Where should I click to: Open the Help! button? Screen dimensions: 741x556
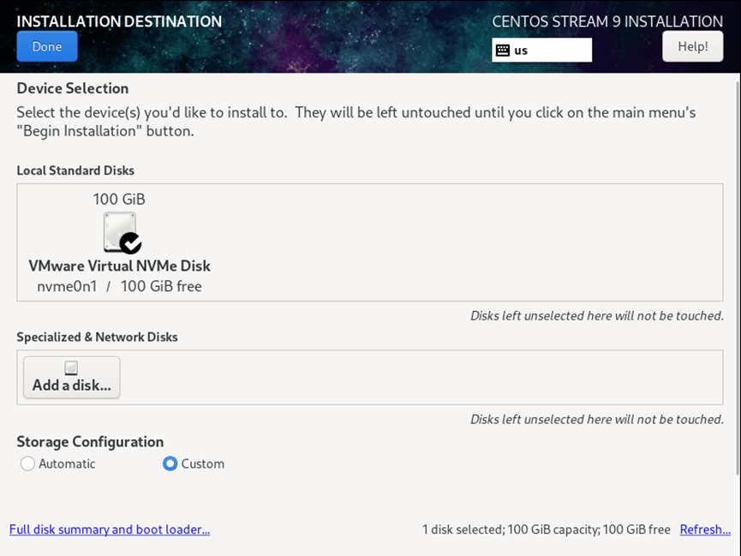[692, 47]
